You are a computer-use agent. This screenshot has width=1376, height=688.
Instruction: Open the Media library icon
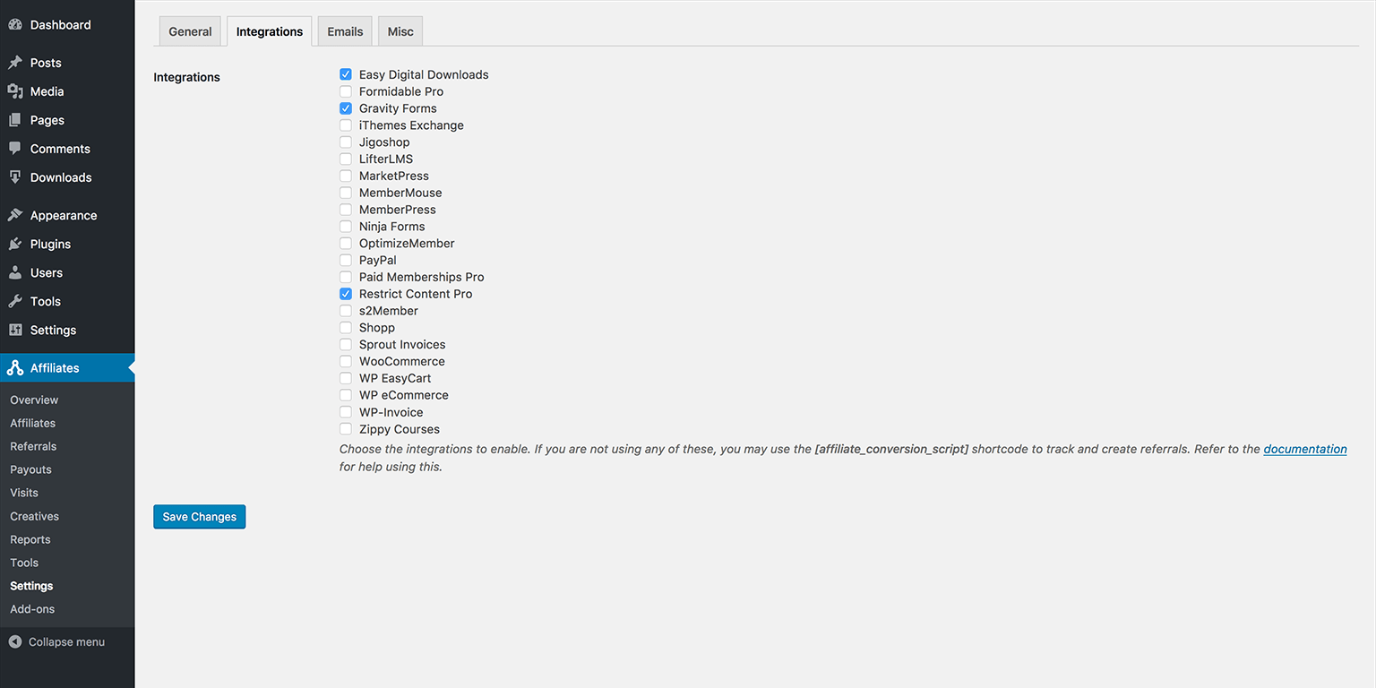coord(15,91)
